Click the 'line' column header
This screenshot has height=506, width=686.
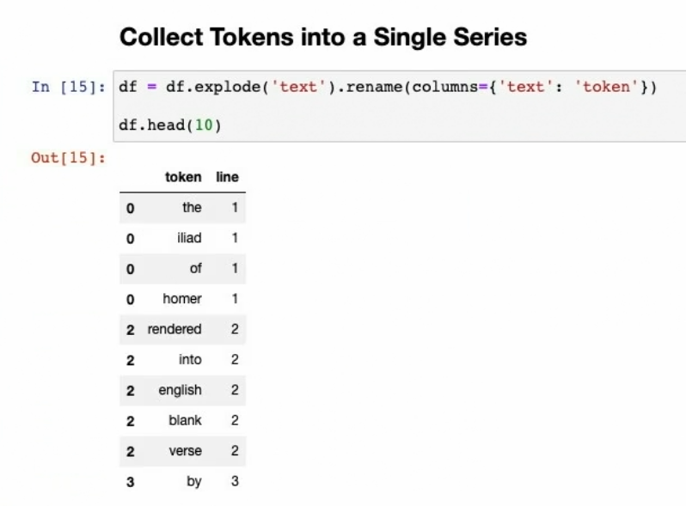(228, 177)
